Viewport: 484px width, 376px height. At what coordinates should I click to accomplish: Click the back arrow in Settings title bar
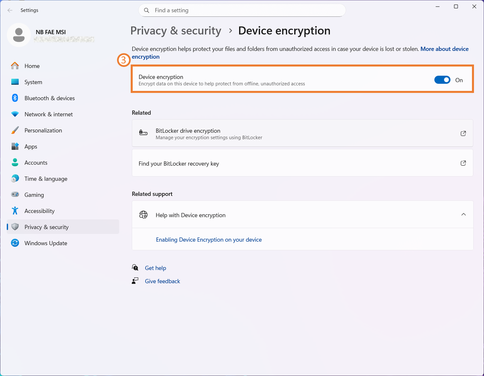coord(10,10)
